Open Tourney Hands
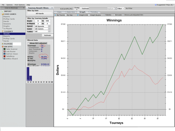175x131 pixels. [6, 41]
